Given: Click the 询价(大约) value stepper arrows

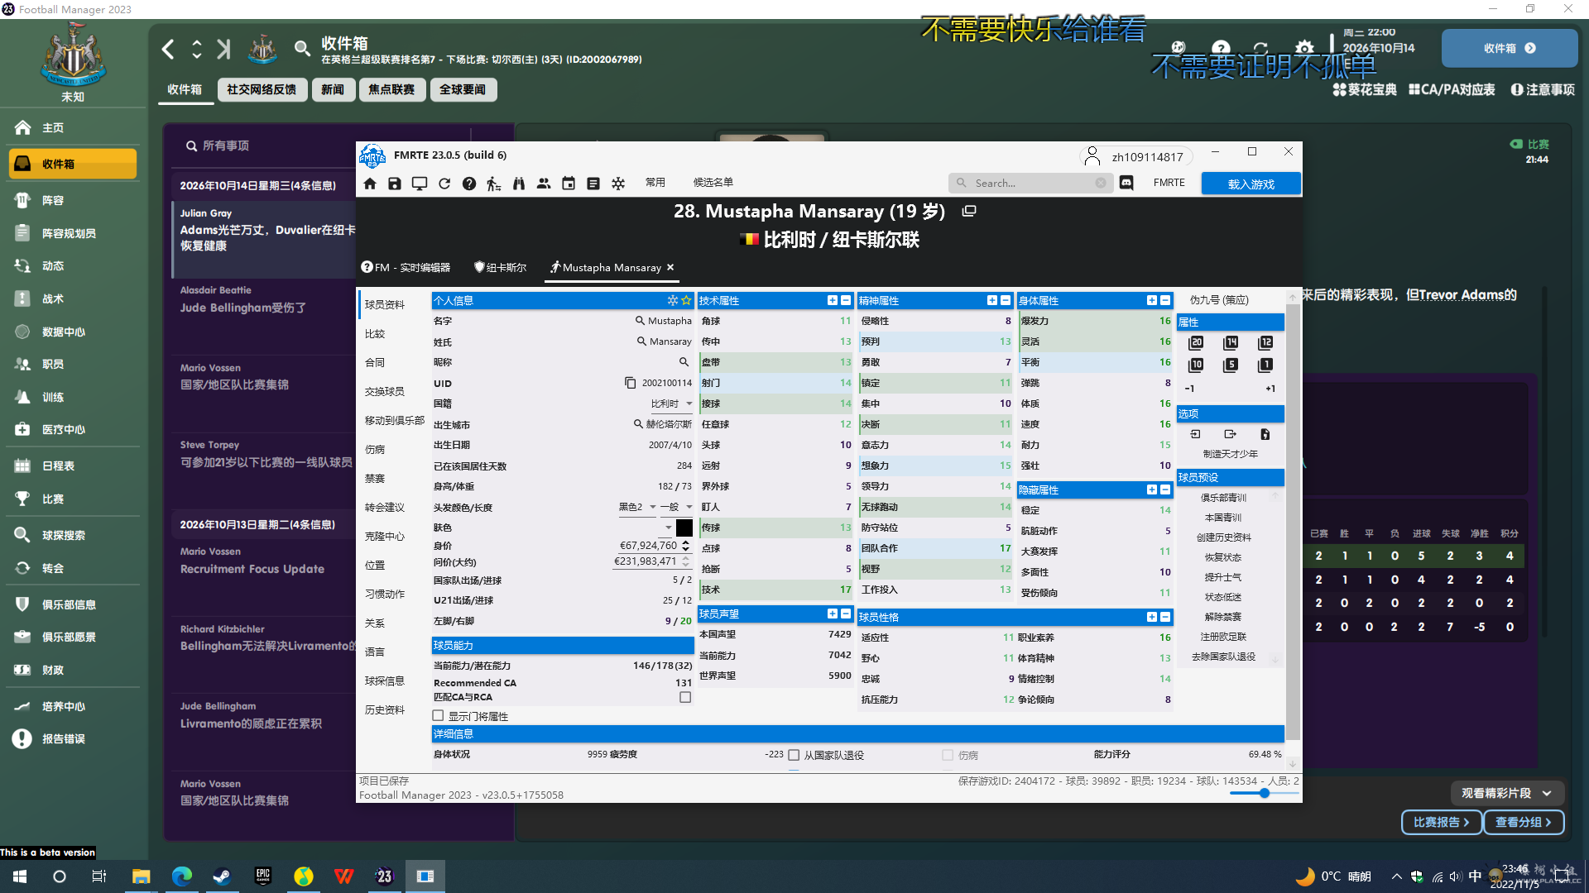Looking at the screenshot, I should [x=685, y=561].
